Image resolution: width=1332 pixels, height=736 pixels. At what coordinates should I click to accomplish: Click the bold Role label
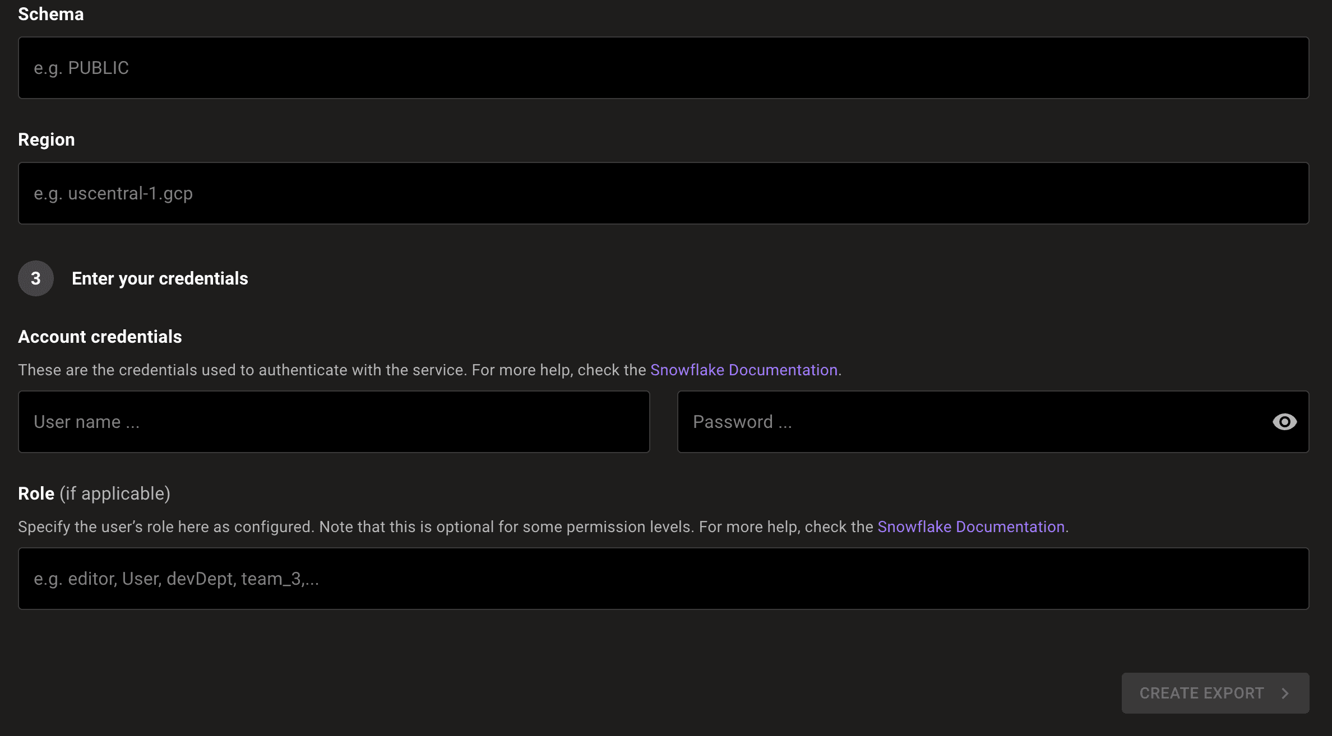click(x=36, y=493)
